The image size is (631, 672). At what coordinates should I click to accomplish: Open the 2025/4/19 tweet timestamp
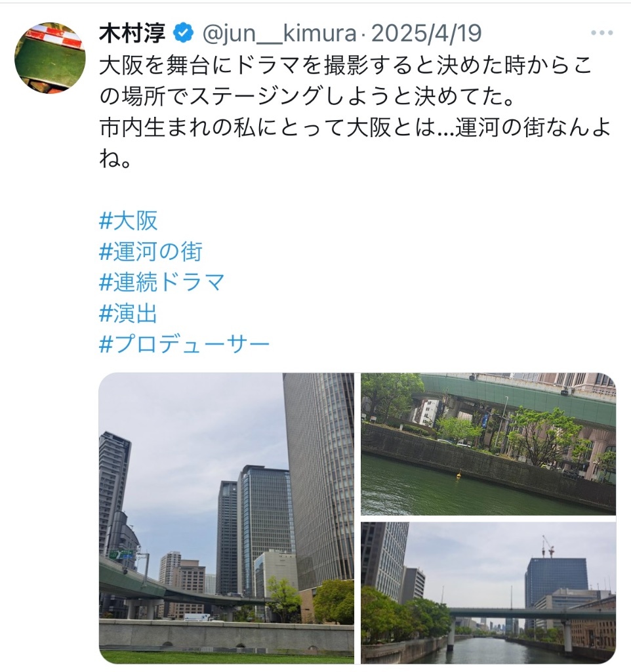[426, 33]
